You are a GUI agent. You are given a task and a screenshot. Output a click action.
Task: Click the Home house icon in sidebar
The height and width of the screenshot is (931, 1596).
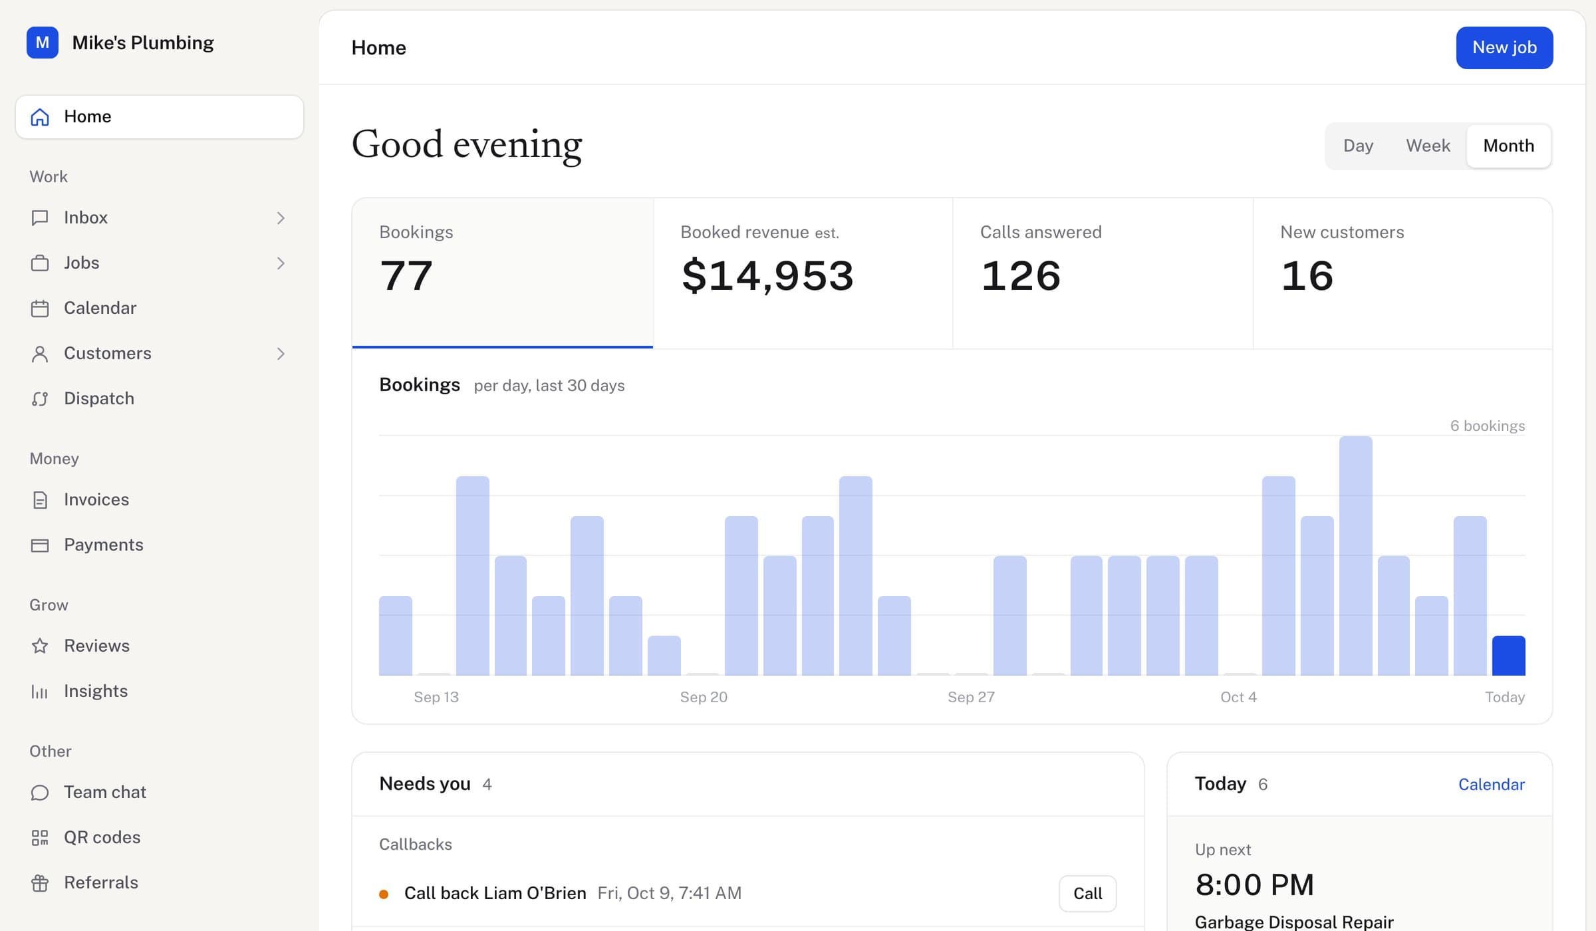(40, 117)
